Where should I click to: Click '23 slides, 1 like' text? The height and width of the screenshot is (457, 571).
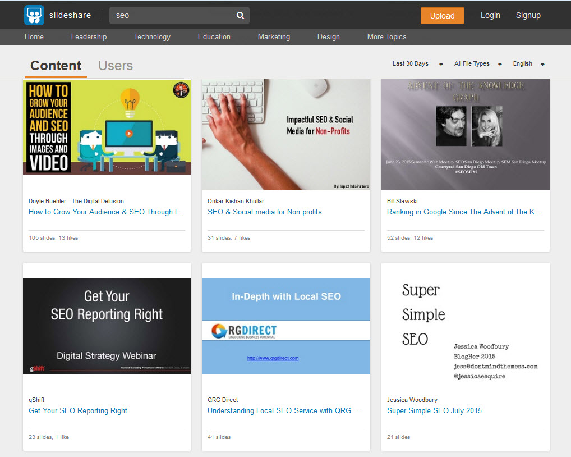pos(49,437)
